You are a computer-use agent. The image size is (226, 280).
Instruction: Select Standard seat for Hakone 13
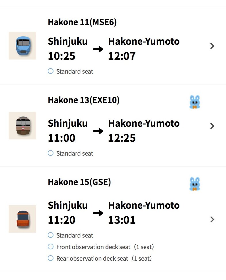point(51,153)
